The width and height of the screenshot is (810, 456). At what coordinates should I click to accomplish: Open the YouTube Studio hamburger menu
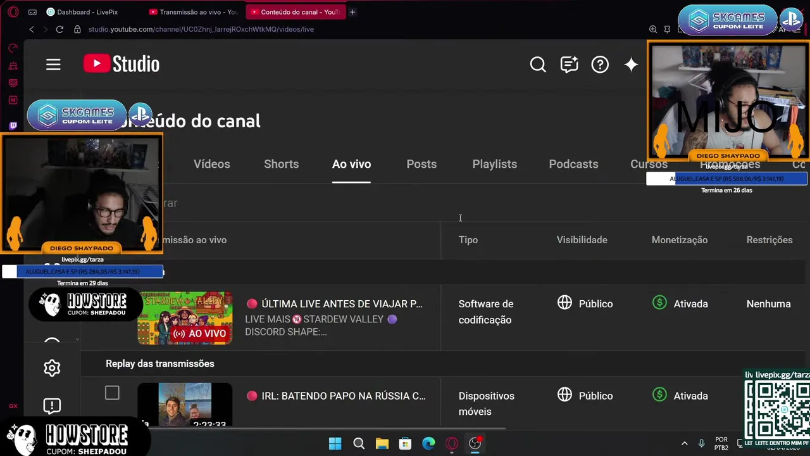53,64
